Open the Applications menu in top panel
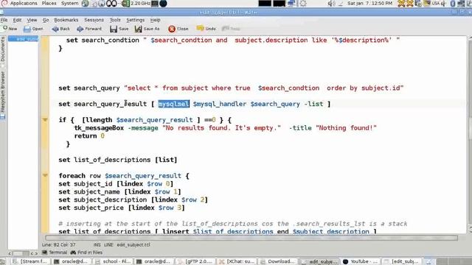The image size is (472, 265). point(24,3)
